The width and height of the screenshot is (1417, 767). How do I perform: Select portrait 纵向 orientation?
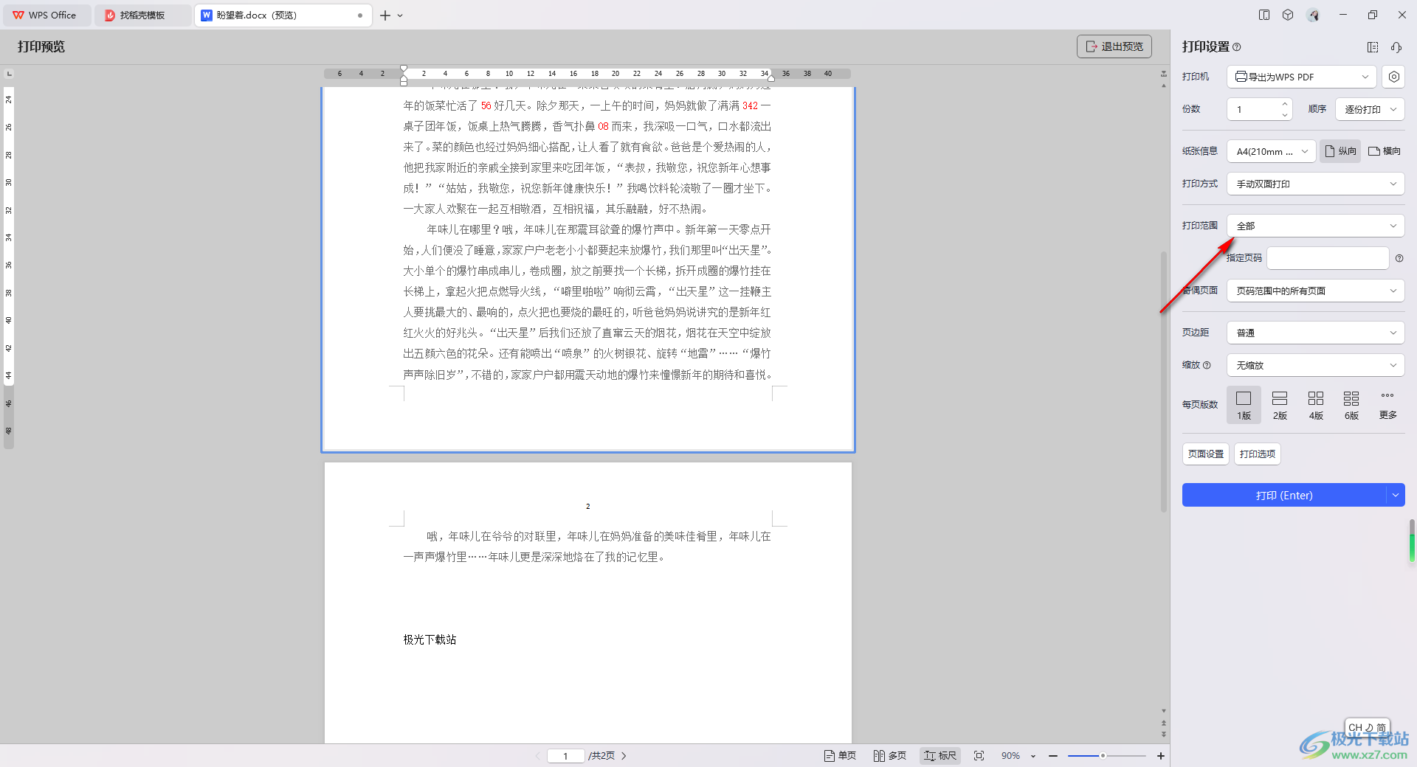[x=1340, y=151]
